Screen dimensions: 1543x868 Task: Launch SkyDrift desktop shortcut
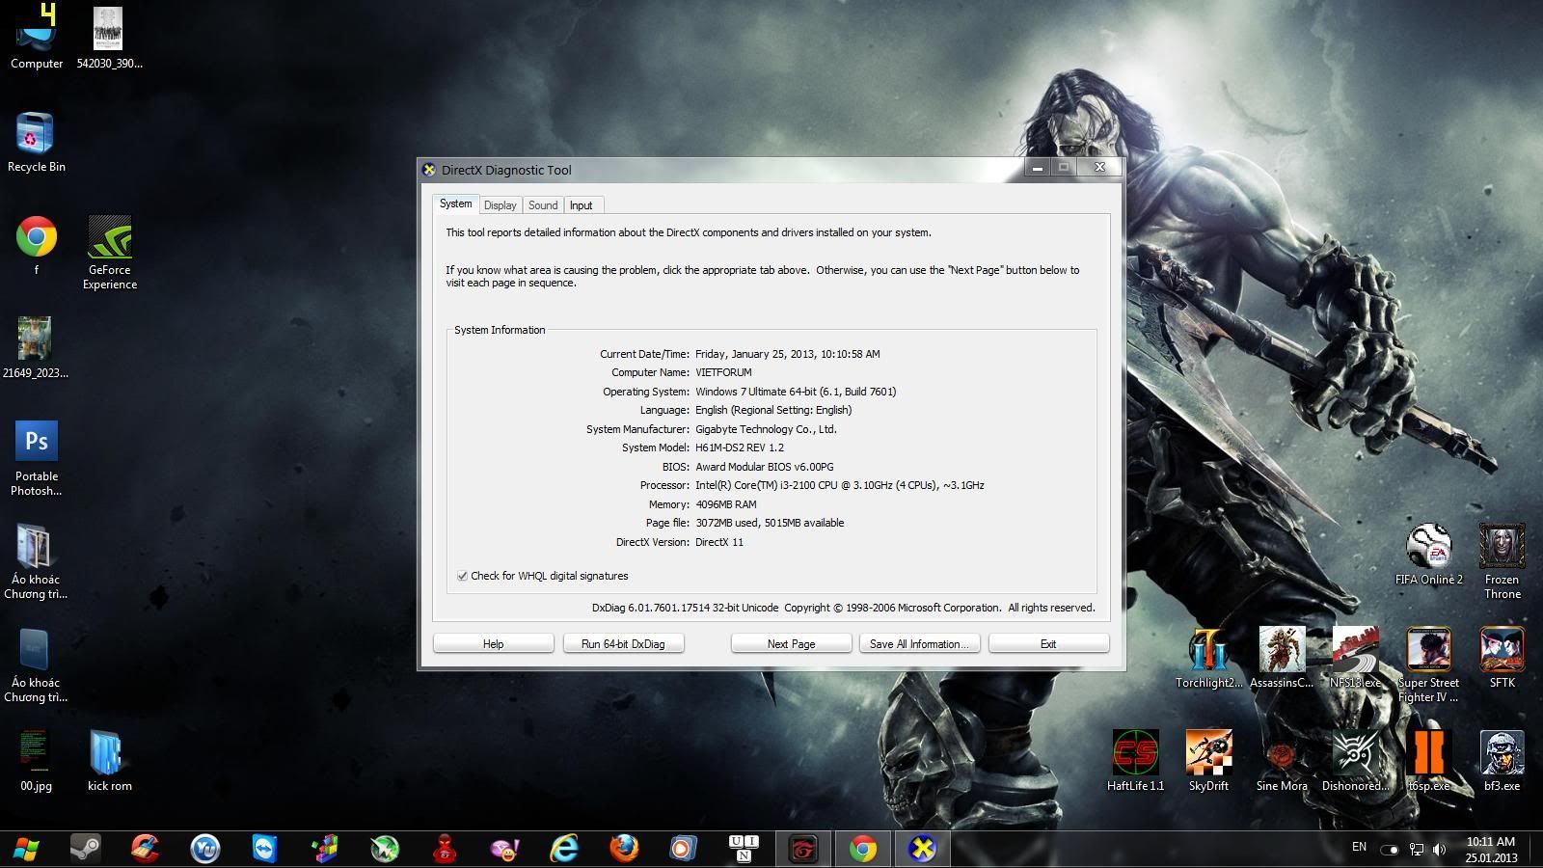pos(1208,761)
